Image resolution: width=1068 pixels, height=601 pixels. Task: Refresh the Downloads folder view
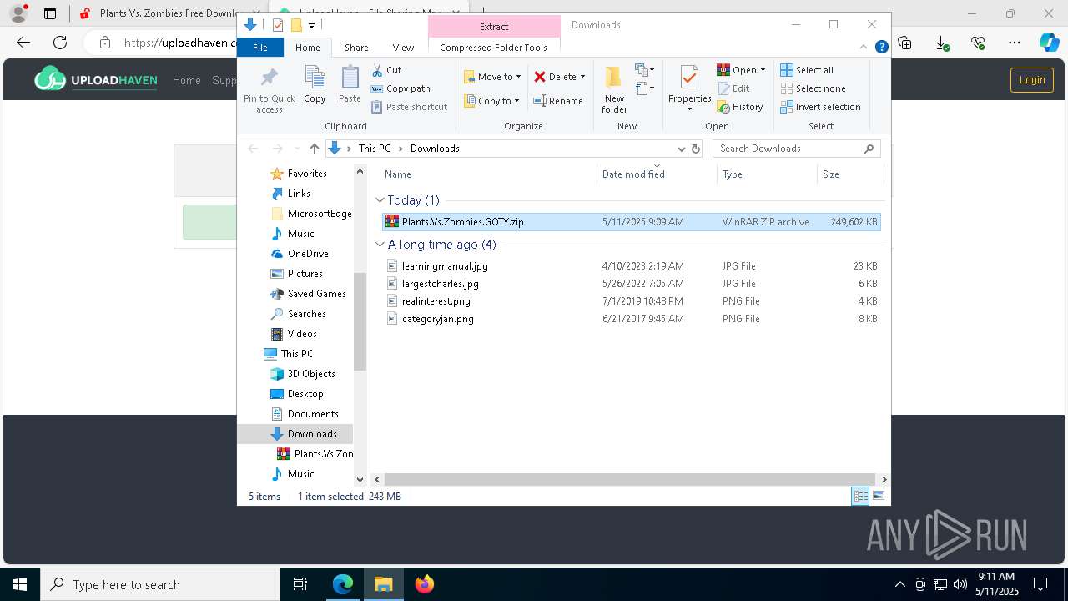pos(696,149)
